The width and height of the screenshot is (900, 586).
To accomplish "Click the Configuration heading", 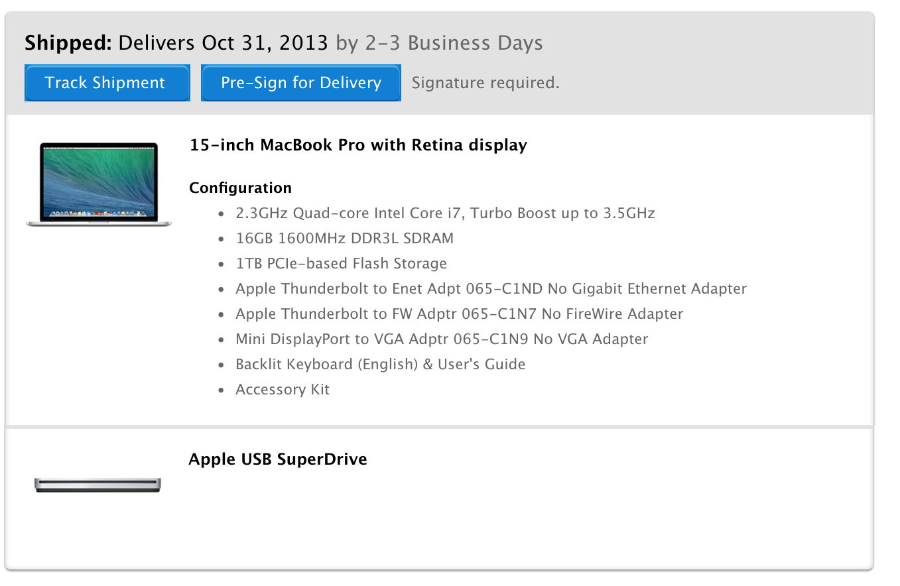I will pyautogui.click(x=240, y=188).
